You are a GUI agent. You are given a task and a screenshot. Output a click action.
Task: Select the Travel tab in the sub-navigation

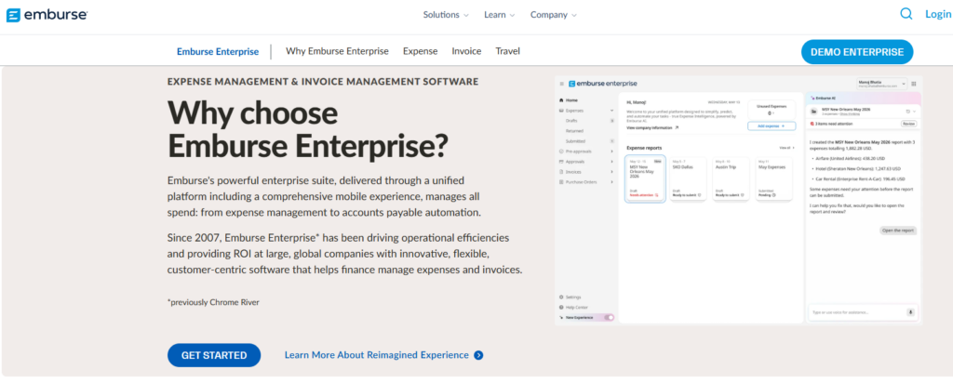tap(507, 51)
